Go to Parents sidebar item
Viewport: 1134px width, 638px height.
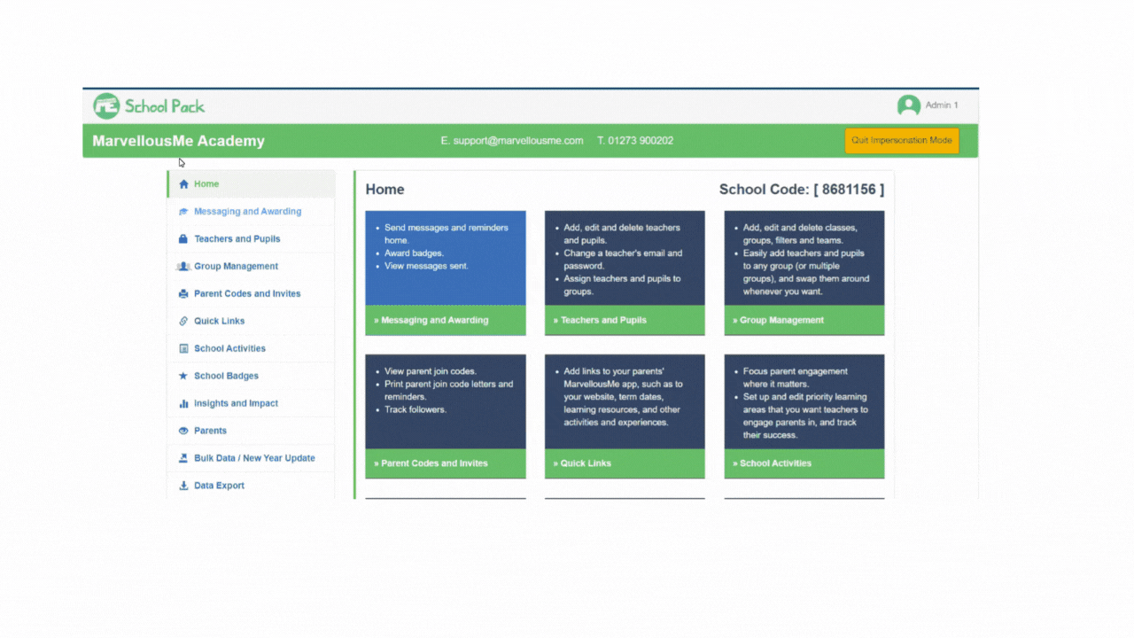[252, 432]
